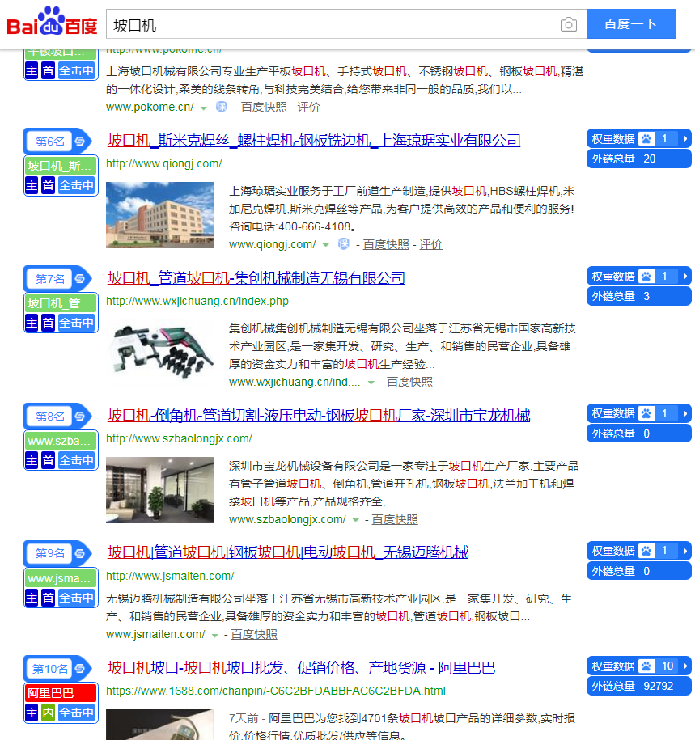Screen dimensions: 695x740
Task: Click the 全击中 badge under 第9名
Action: point(77,598)
